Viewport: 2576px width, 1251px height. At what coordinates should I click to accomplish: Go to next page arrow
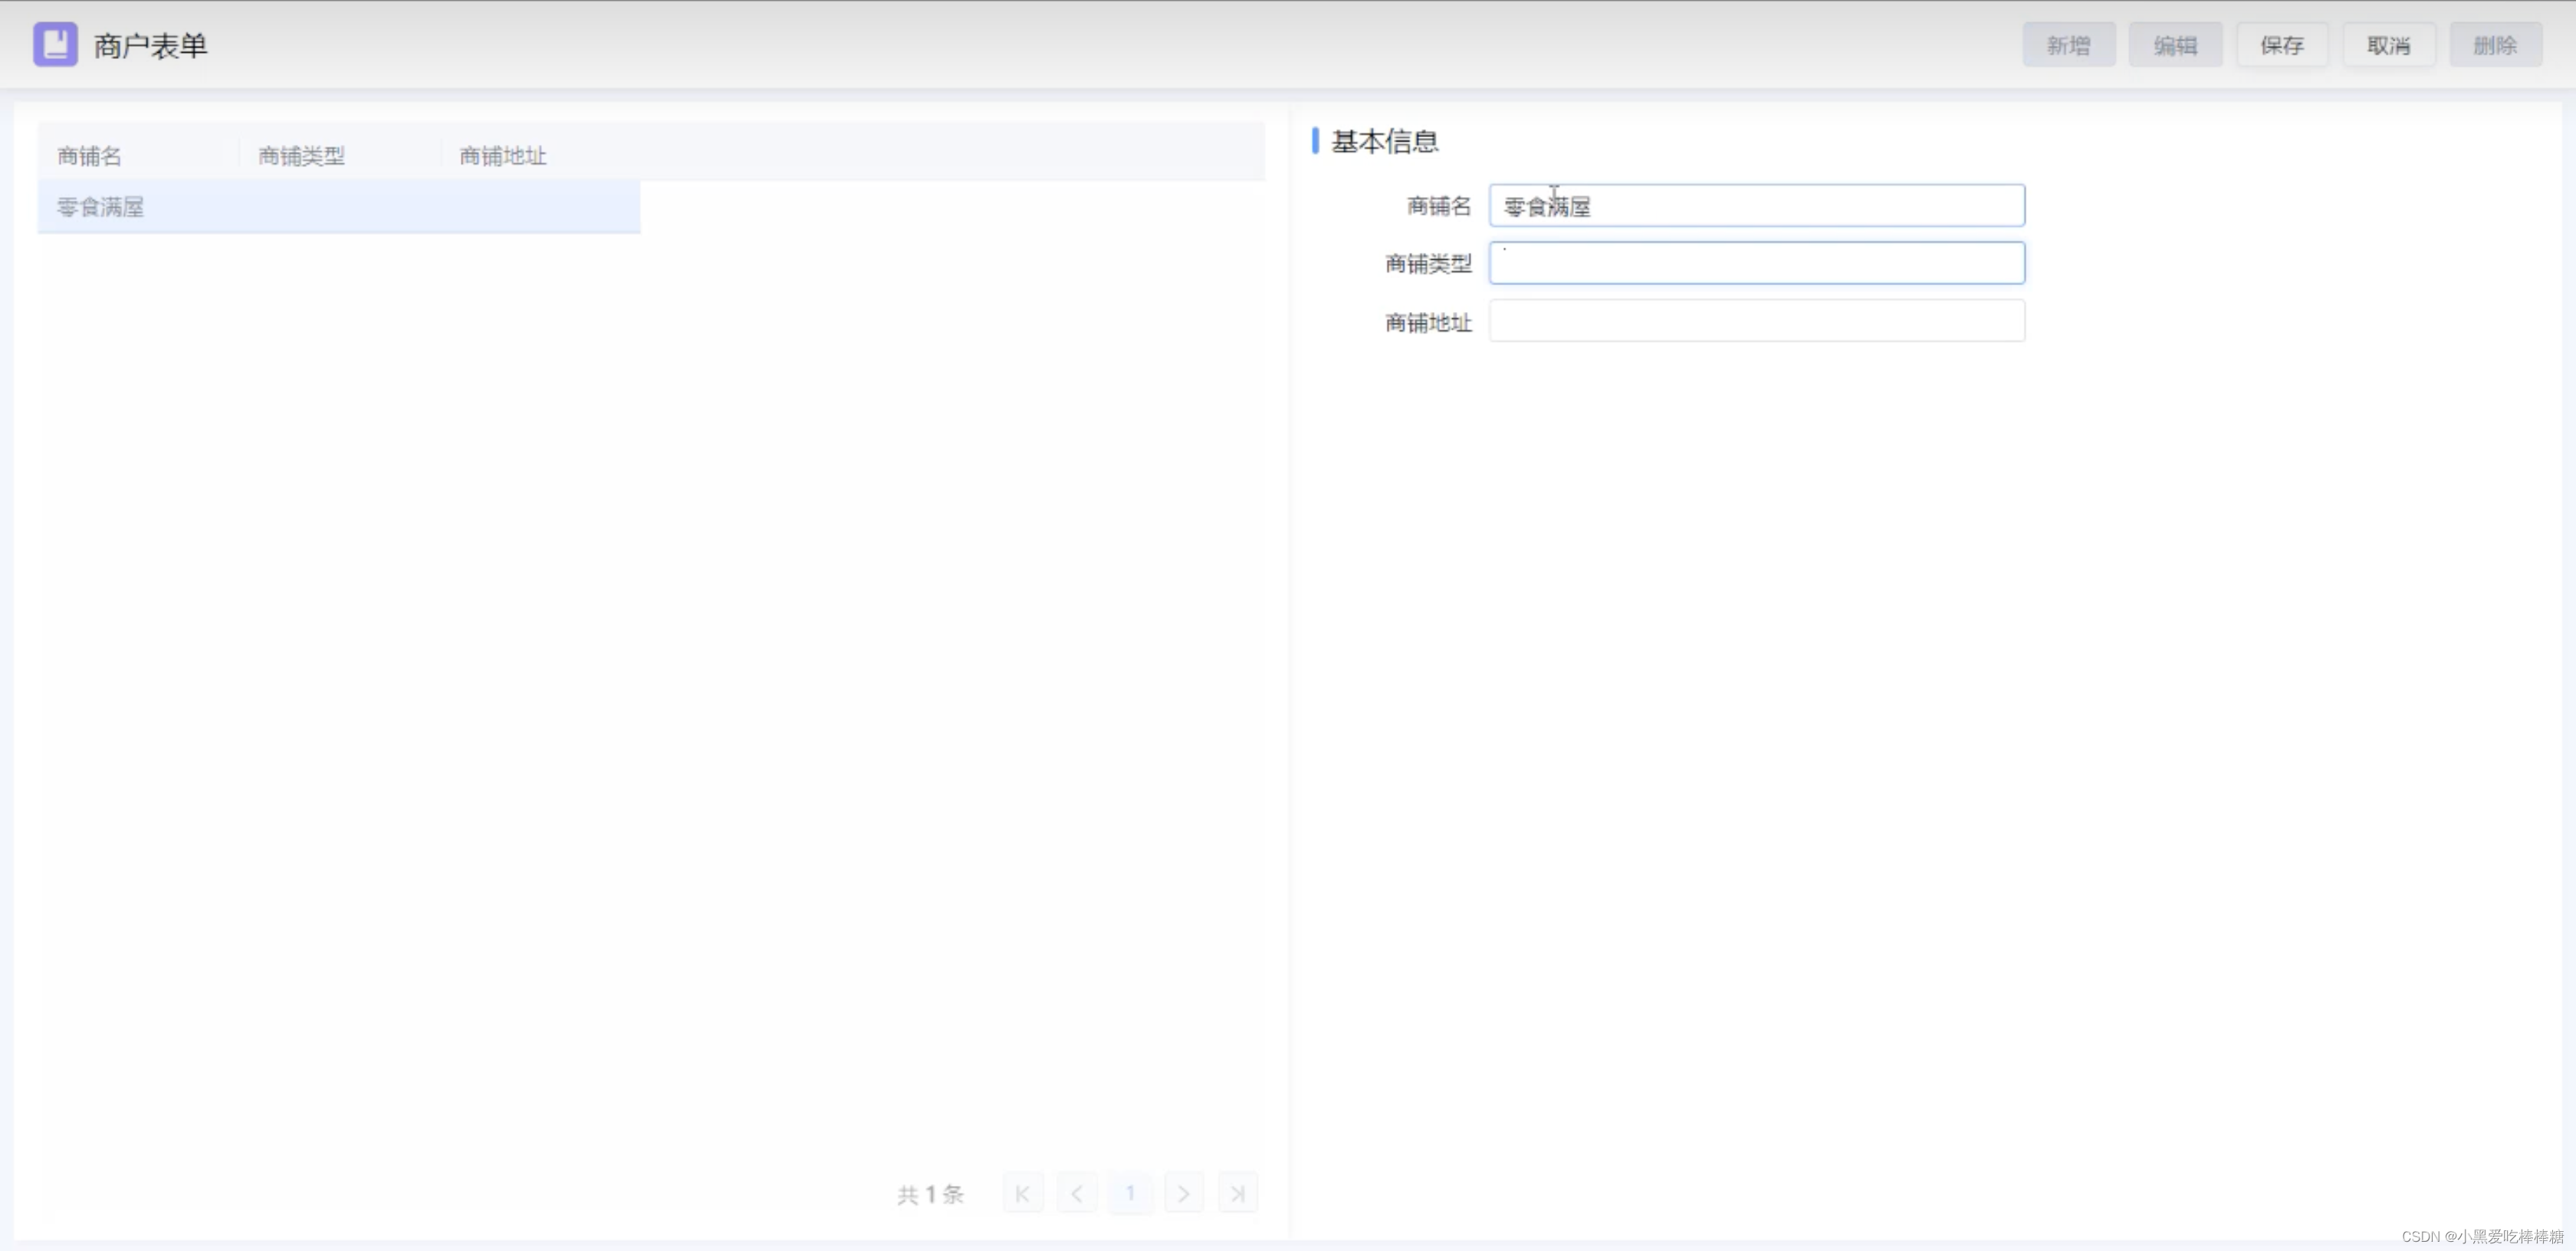(x=1184, y=1193)
